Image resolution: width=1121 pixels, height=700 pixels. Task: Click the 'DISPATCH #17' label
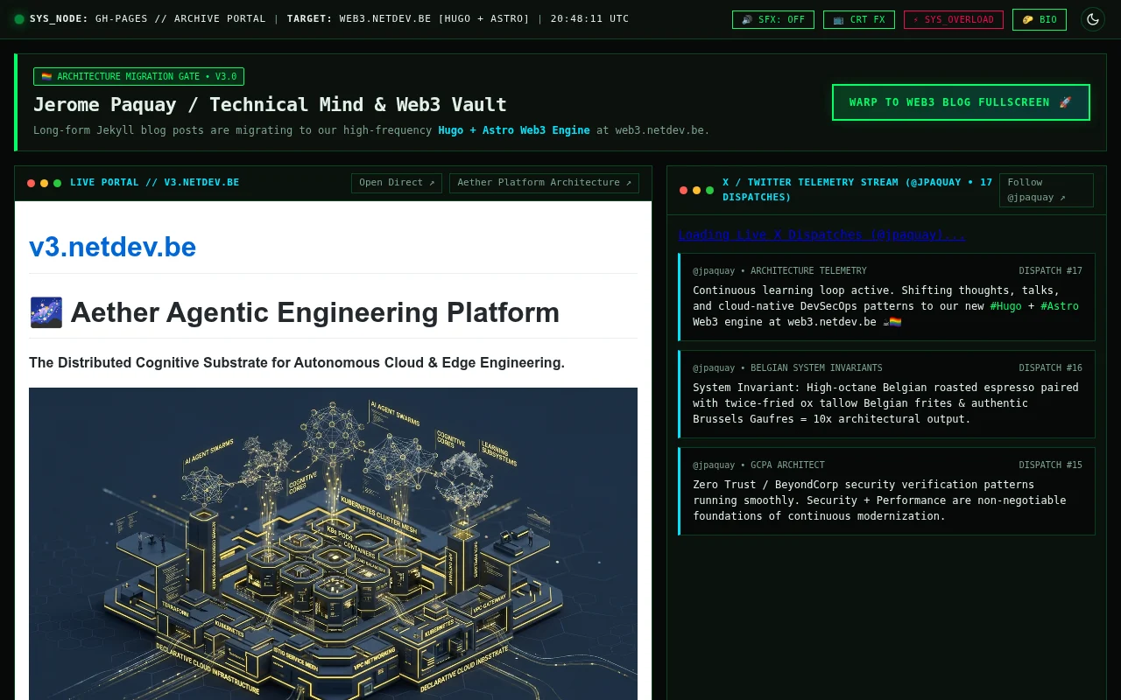click(1050, 271)
